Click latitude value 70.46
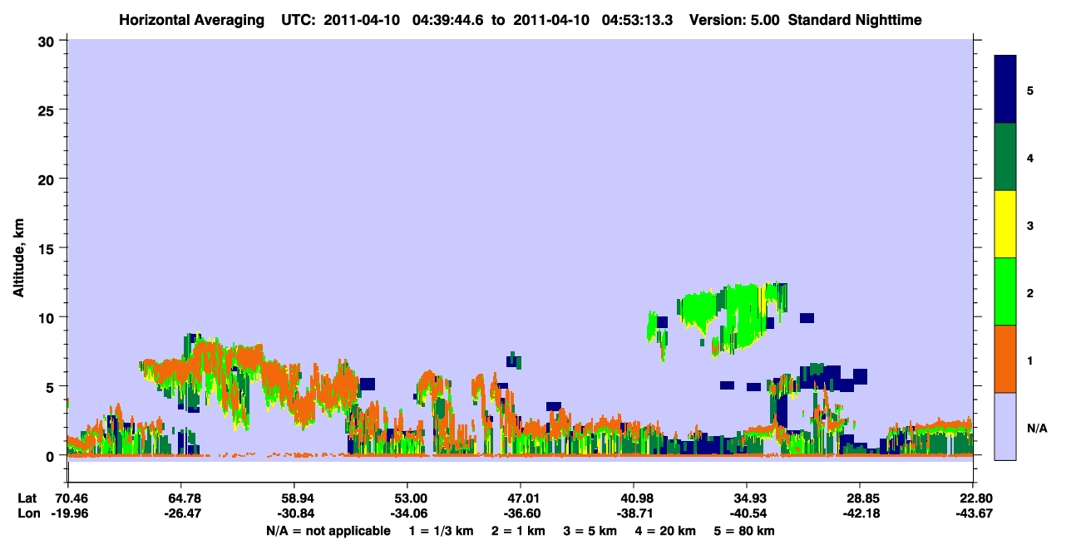This screenshot has height=554, width=1081. pyautogui.click(x=70, y=498)
